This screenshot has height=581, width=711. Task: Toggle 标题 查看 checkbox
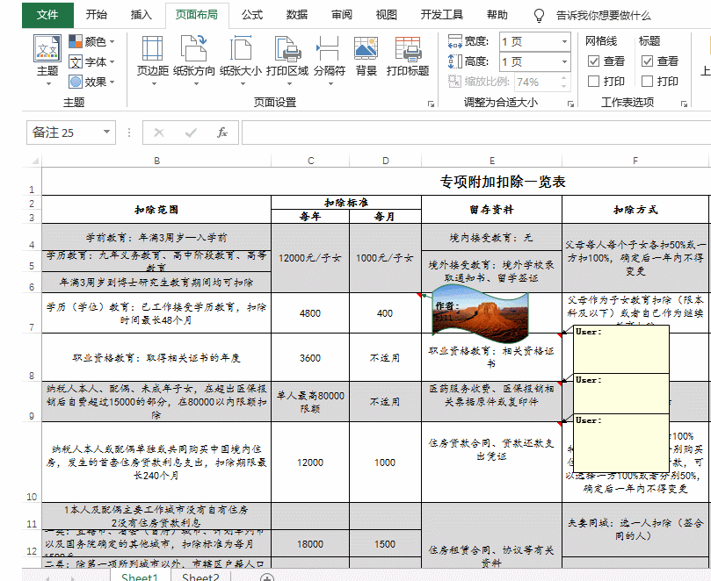point(647,61)
